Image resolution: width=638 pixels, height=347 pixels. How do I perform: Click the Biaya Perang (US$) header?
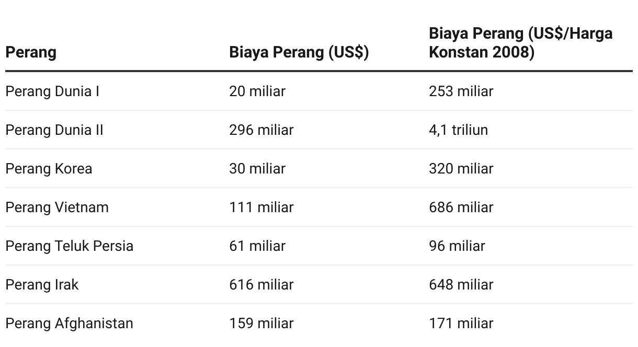click(299, 53)
